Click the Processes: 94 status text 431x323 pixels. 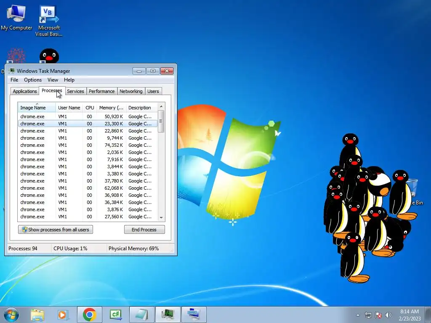click(x=23, y=249)
